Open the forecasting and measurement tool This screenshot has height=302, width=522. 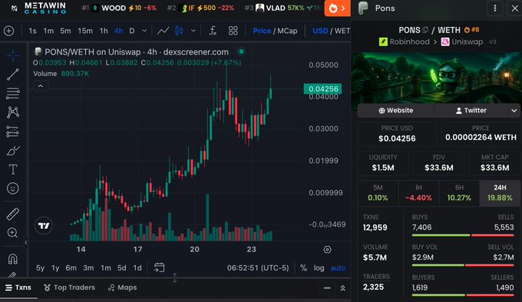(12, 131)
